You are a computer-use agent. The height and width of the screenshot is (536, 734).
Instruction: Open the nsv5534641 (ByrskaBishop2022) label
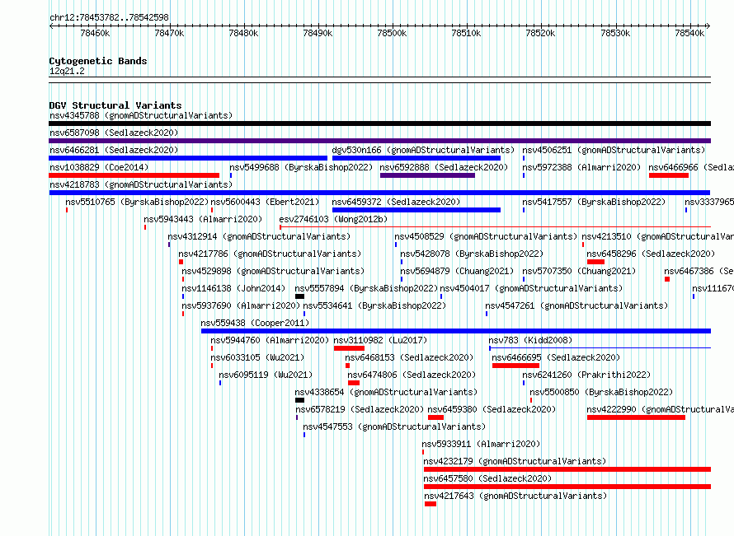click(x=374, y=305)
